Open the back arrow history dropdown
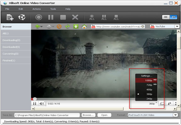 point(41,27)
